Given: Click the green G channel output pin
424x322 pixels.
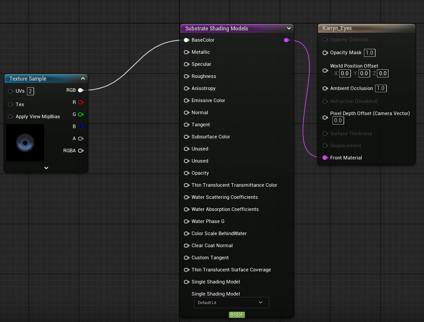Looking at the screenshot, I should 81,115.
